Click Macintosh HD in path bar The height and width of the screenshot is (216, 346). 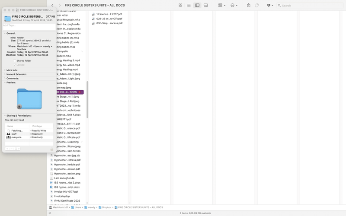point(58,207)
